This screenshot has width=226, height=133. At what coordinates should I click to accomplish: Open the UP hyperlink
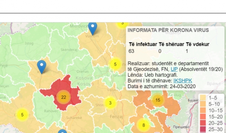pos(174,69)
